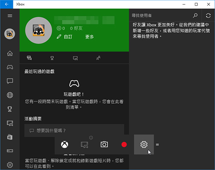Click the 想要說什麼嗎？ post input box

(x=74, y=130)
